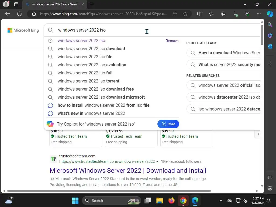Open the Downloads panel
Image resolution: width=276 pixels, height=207 pixels.
click(235, 14)
